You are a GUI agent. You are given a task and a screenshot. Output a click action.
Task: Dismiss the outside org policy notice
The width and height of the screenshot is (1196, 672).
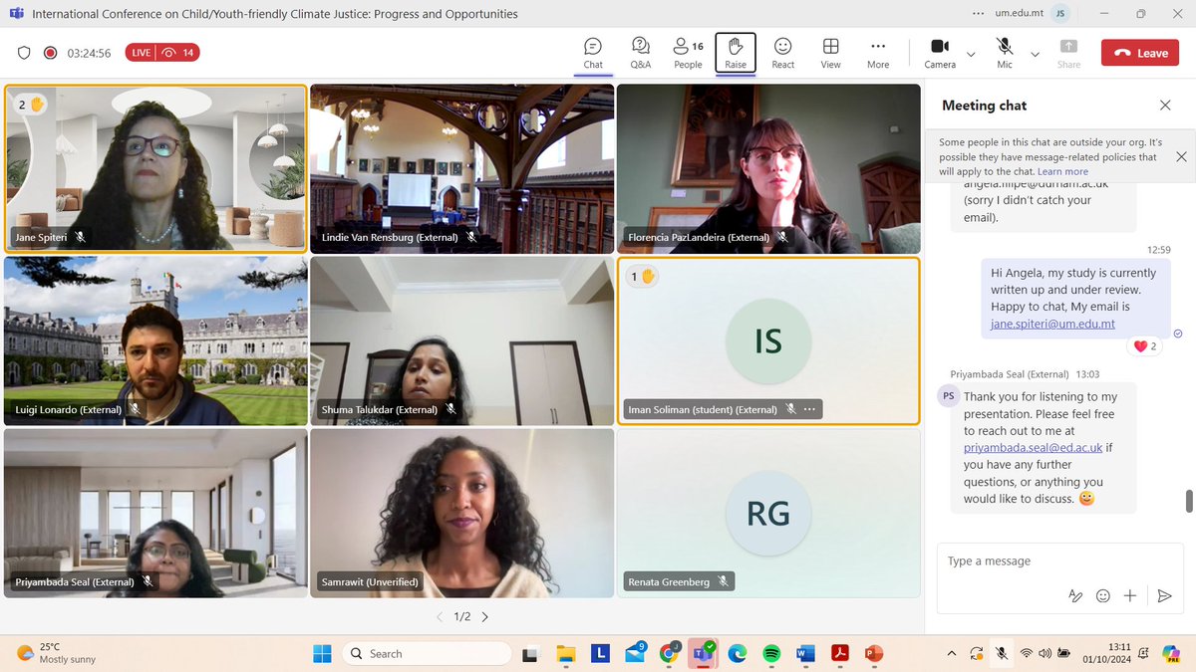point(1181,156)
